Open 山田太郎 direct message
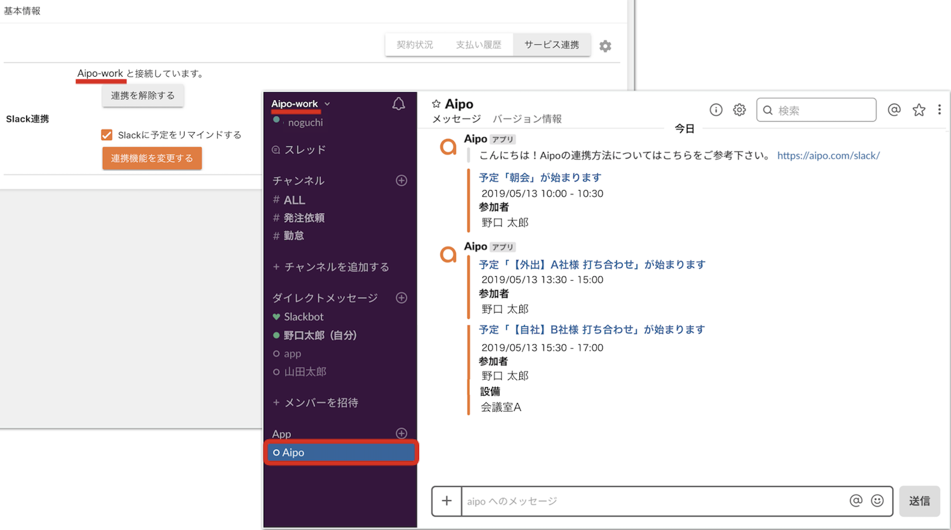This screenshot has width=951, height=530. point(300,372)
